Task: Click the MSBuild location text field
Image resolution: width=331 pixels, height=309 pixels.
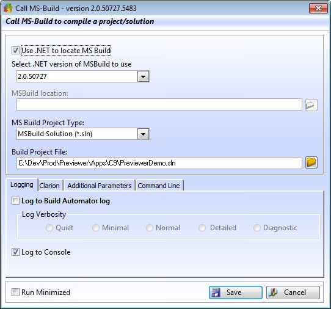Action: 159,104
